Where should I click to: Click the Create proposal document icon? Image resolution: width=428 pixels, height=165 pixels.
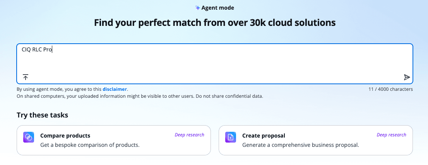point(231,137)
